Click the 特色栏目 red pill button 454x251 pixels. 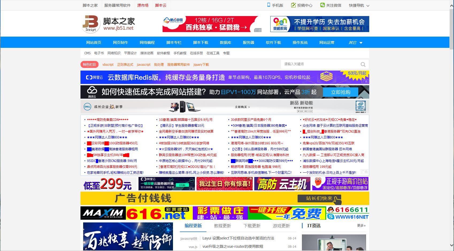[x=89, y=64]
